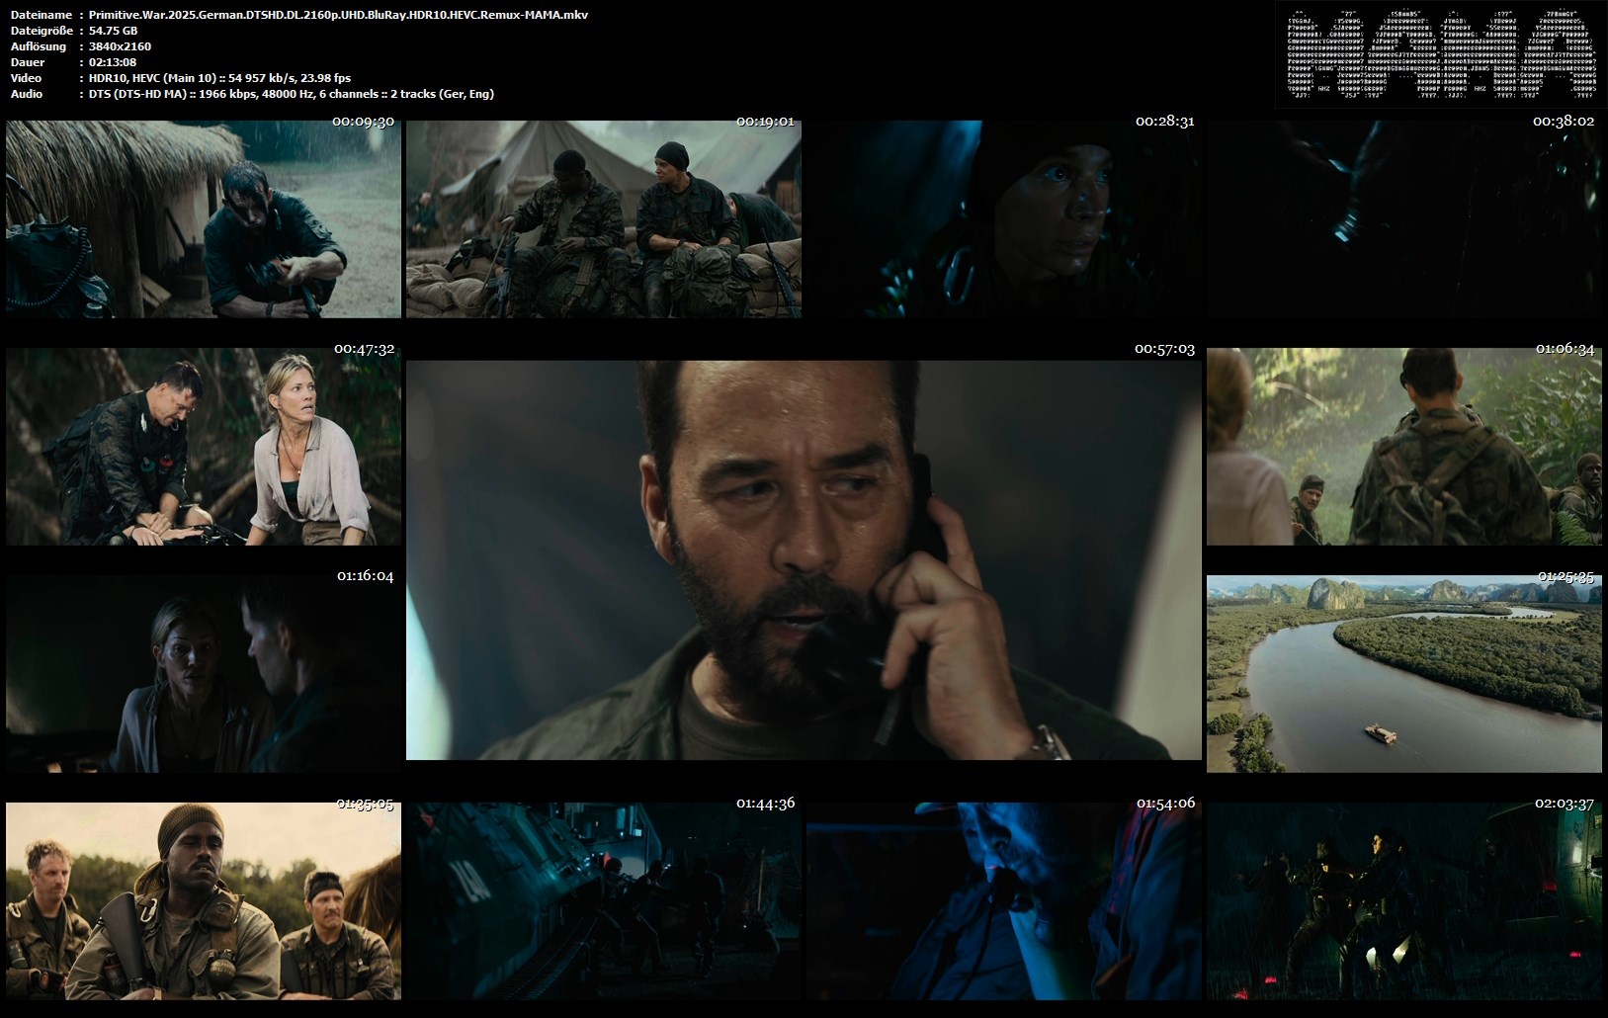Click the Audio label

point(27,94)
